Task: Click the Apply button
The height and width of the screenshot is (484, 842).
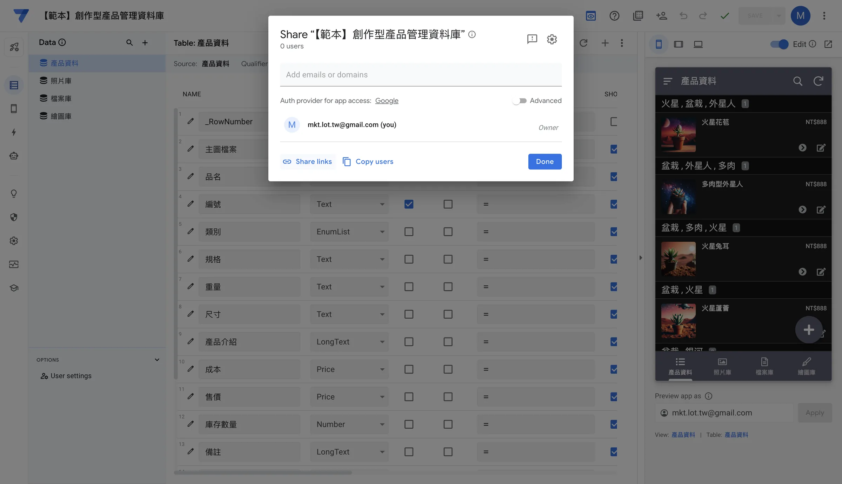Action: [x=815, y=413]
